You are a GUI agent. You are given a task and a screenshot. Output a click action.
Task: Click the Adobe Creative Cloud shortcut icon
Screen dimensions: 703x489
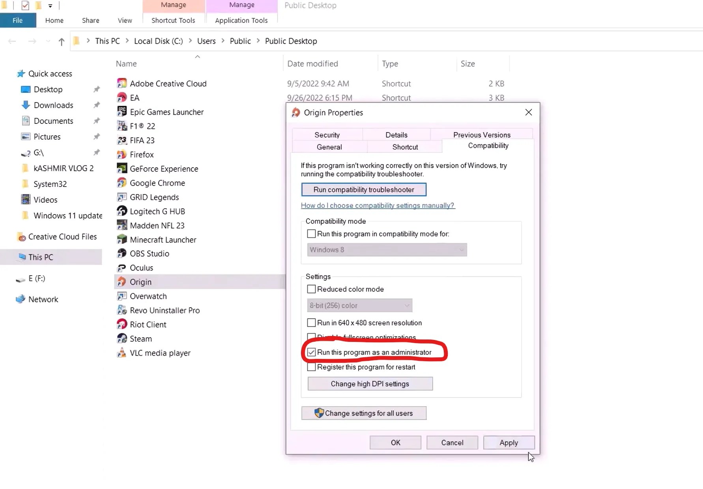[122, 83]
